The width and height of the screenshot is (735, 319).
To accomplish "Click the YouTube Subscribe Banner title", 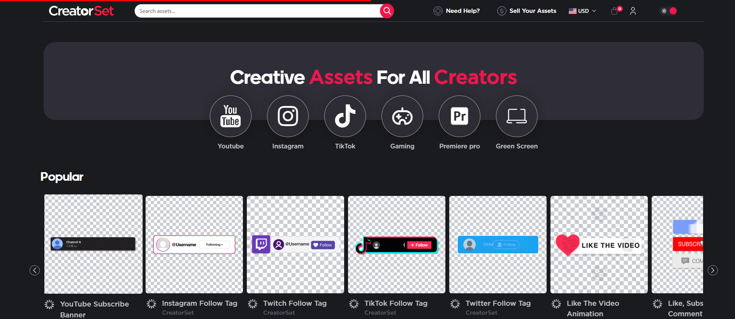I will [94, 309].
